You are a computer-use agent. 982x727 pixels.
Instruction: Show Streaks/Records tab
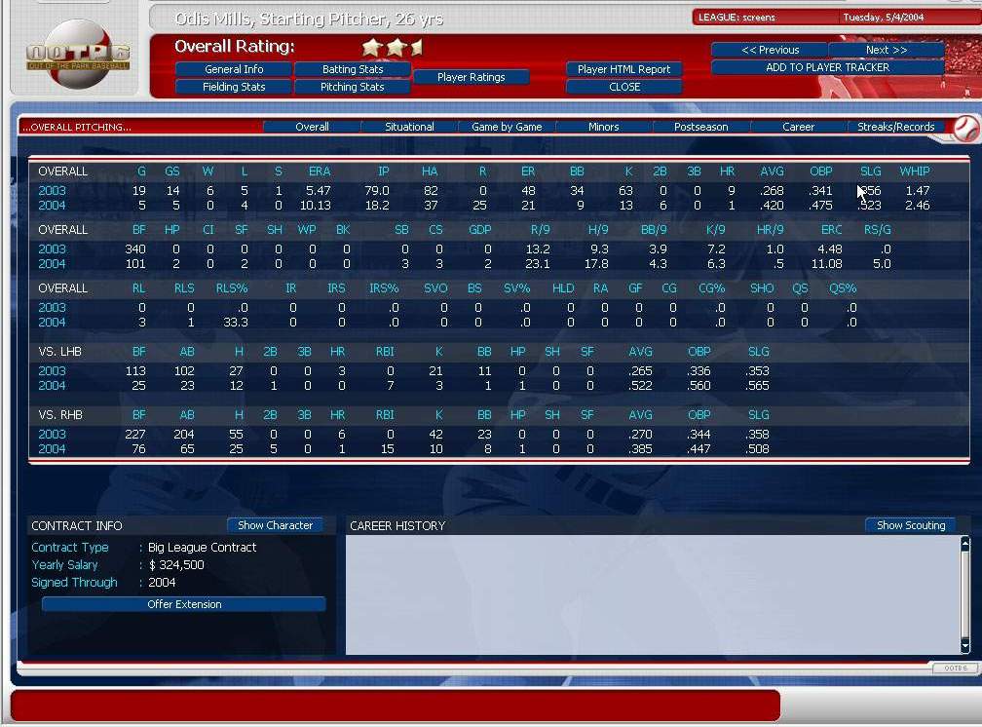coord(895,127)
